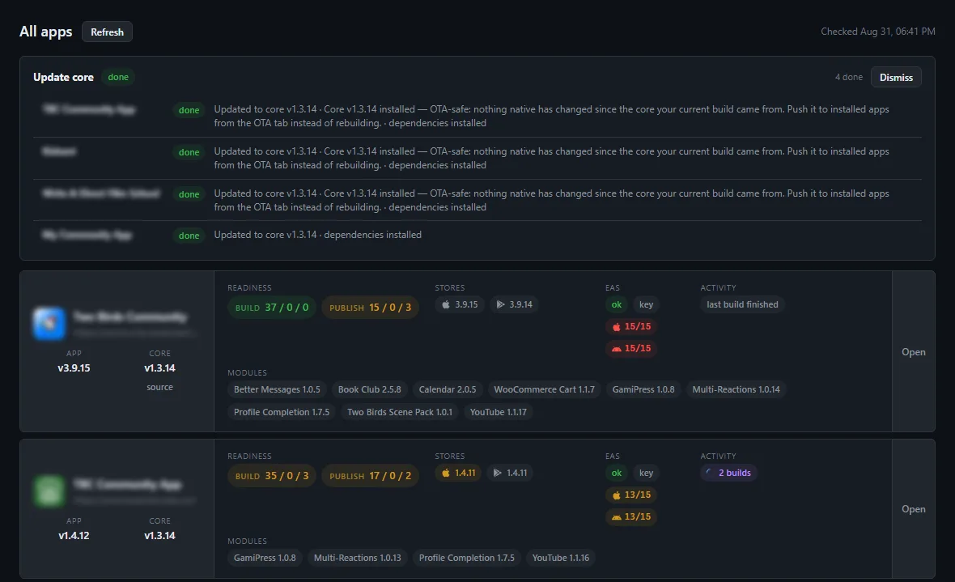Viewport: 955px width, 582px height.
Task: Click the spinner in the 2 builds badge
Action: [x=709, y=473]
